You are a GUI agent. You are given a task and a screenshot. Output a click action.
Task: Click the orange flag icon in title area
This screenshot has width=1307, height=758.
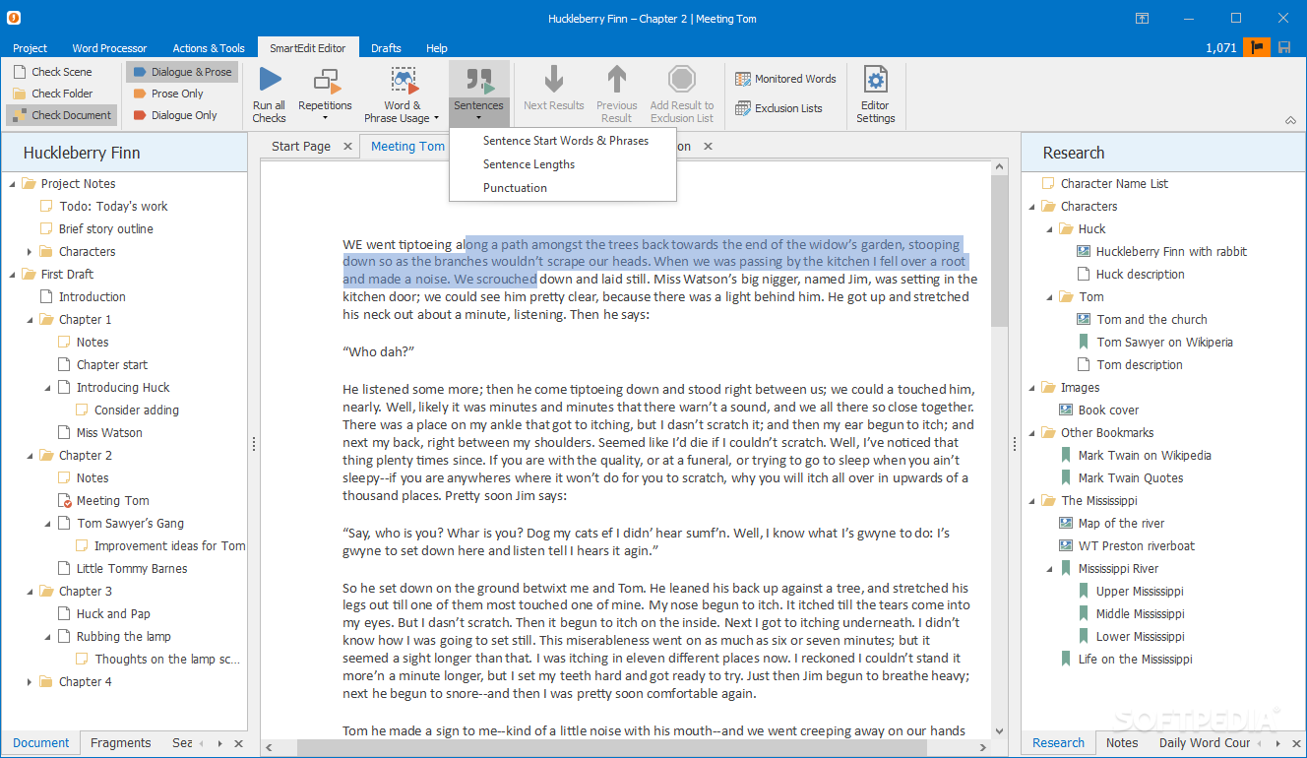[1257, 47]
